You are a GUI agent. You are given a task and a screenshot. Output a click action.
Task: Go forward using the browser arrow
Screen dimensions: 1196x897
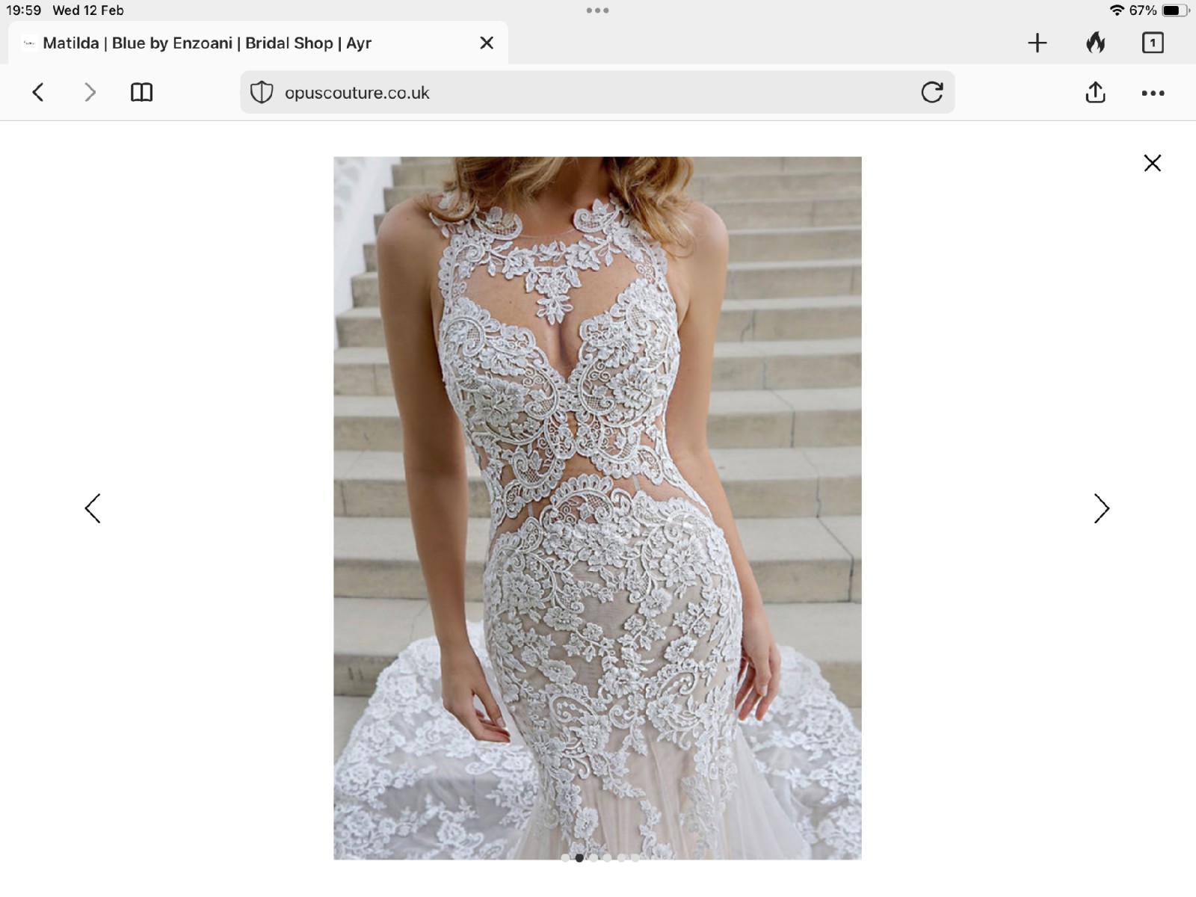tap(90, 92)
